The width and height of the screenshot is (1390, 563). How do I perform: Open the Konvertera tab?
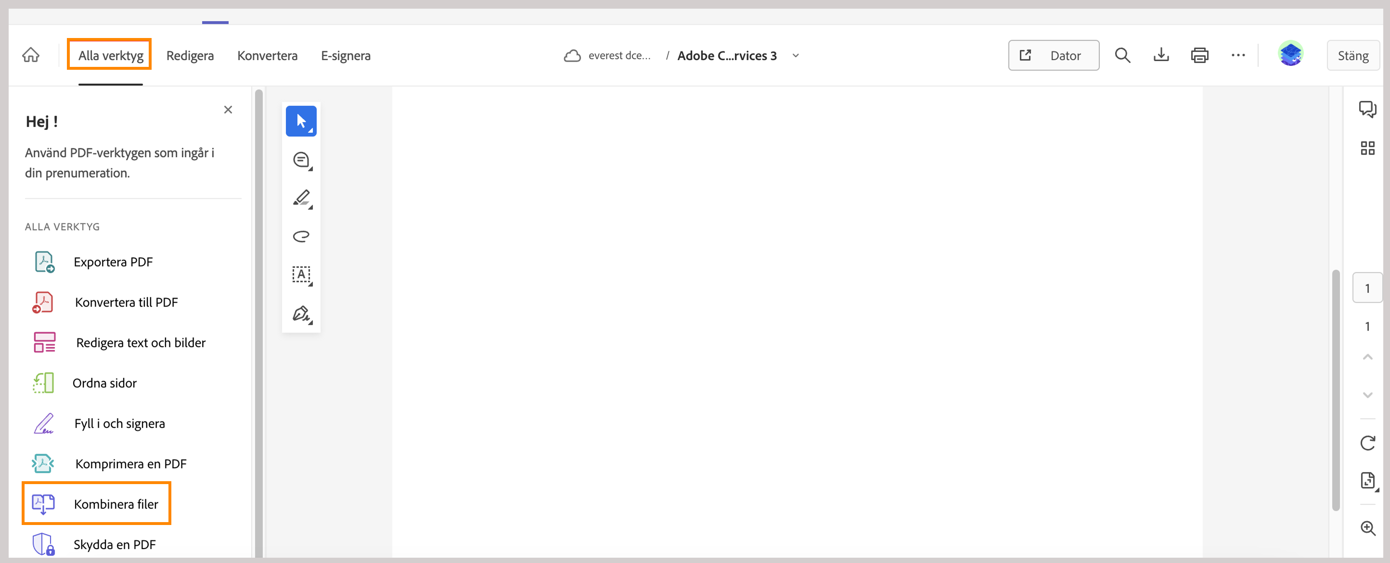[267, 55]
